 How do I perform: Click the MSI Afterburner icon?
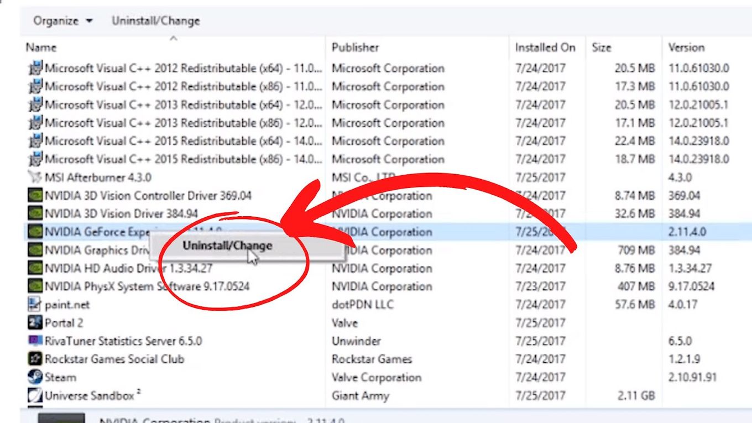click(35, 177)
